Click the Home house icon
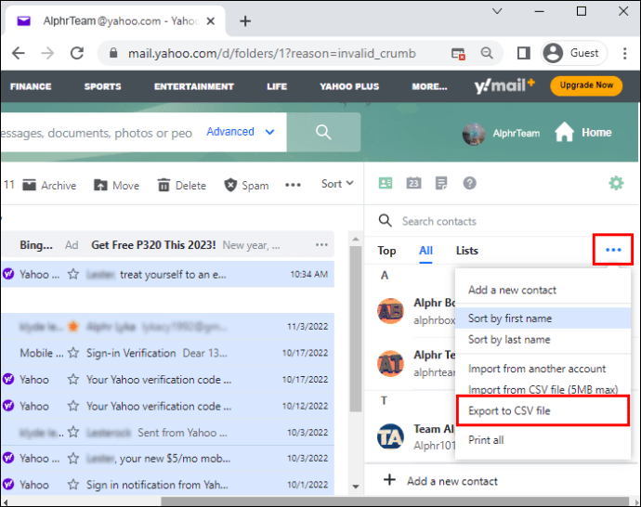Image resolution: width=641 pixels, height=507 pixels. tap(564, 132)
